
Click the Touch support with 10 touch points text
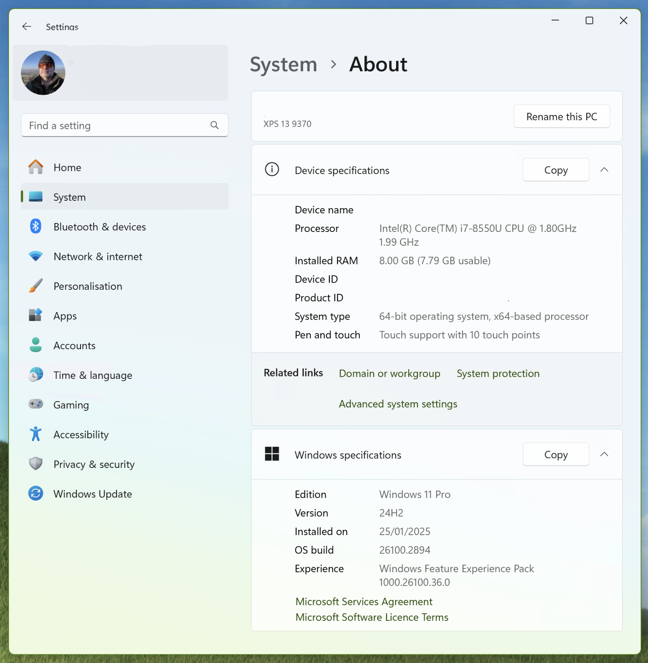coord(459,335)
